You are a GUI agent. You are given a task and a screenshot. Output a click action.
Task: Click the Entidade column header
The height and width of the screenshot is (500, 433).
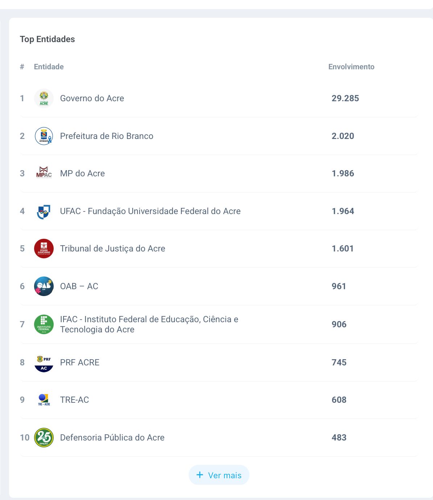click(x=49, y=67)
